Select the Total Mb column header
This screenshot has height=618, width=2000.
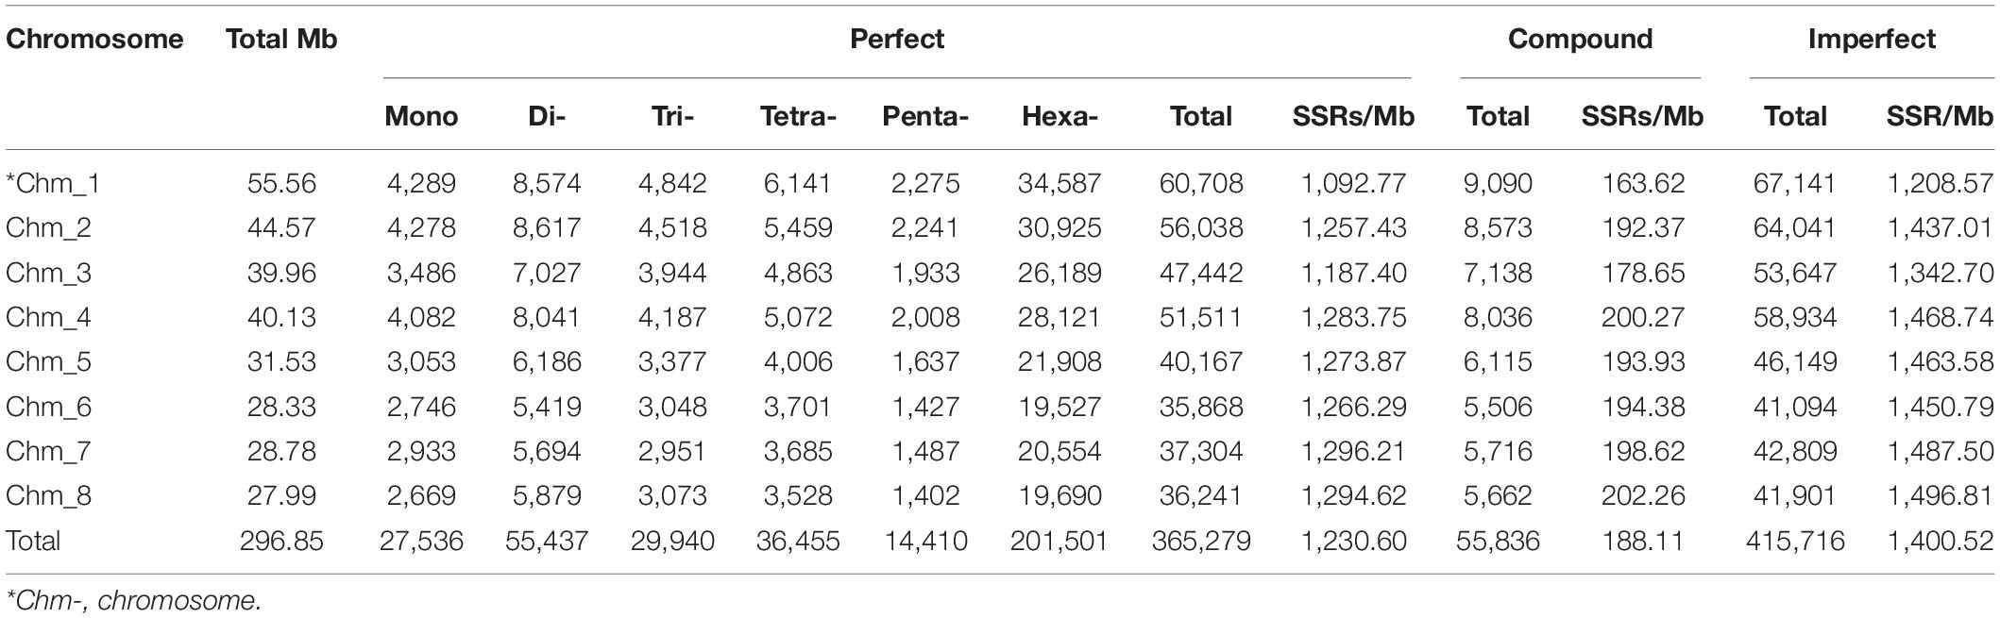coord(281,40)
